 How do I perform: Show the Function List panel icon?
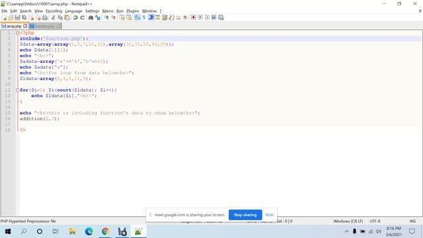pyautogui.click(x=171, y=18)
